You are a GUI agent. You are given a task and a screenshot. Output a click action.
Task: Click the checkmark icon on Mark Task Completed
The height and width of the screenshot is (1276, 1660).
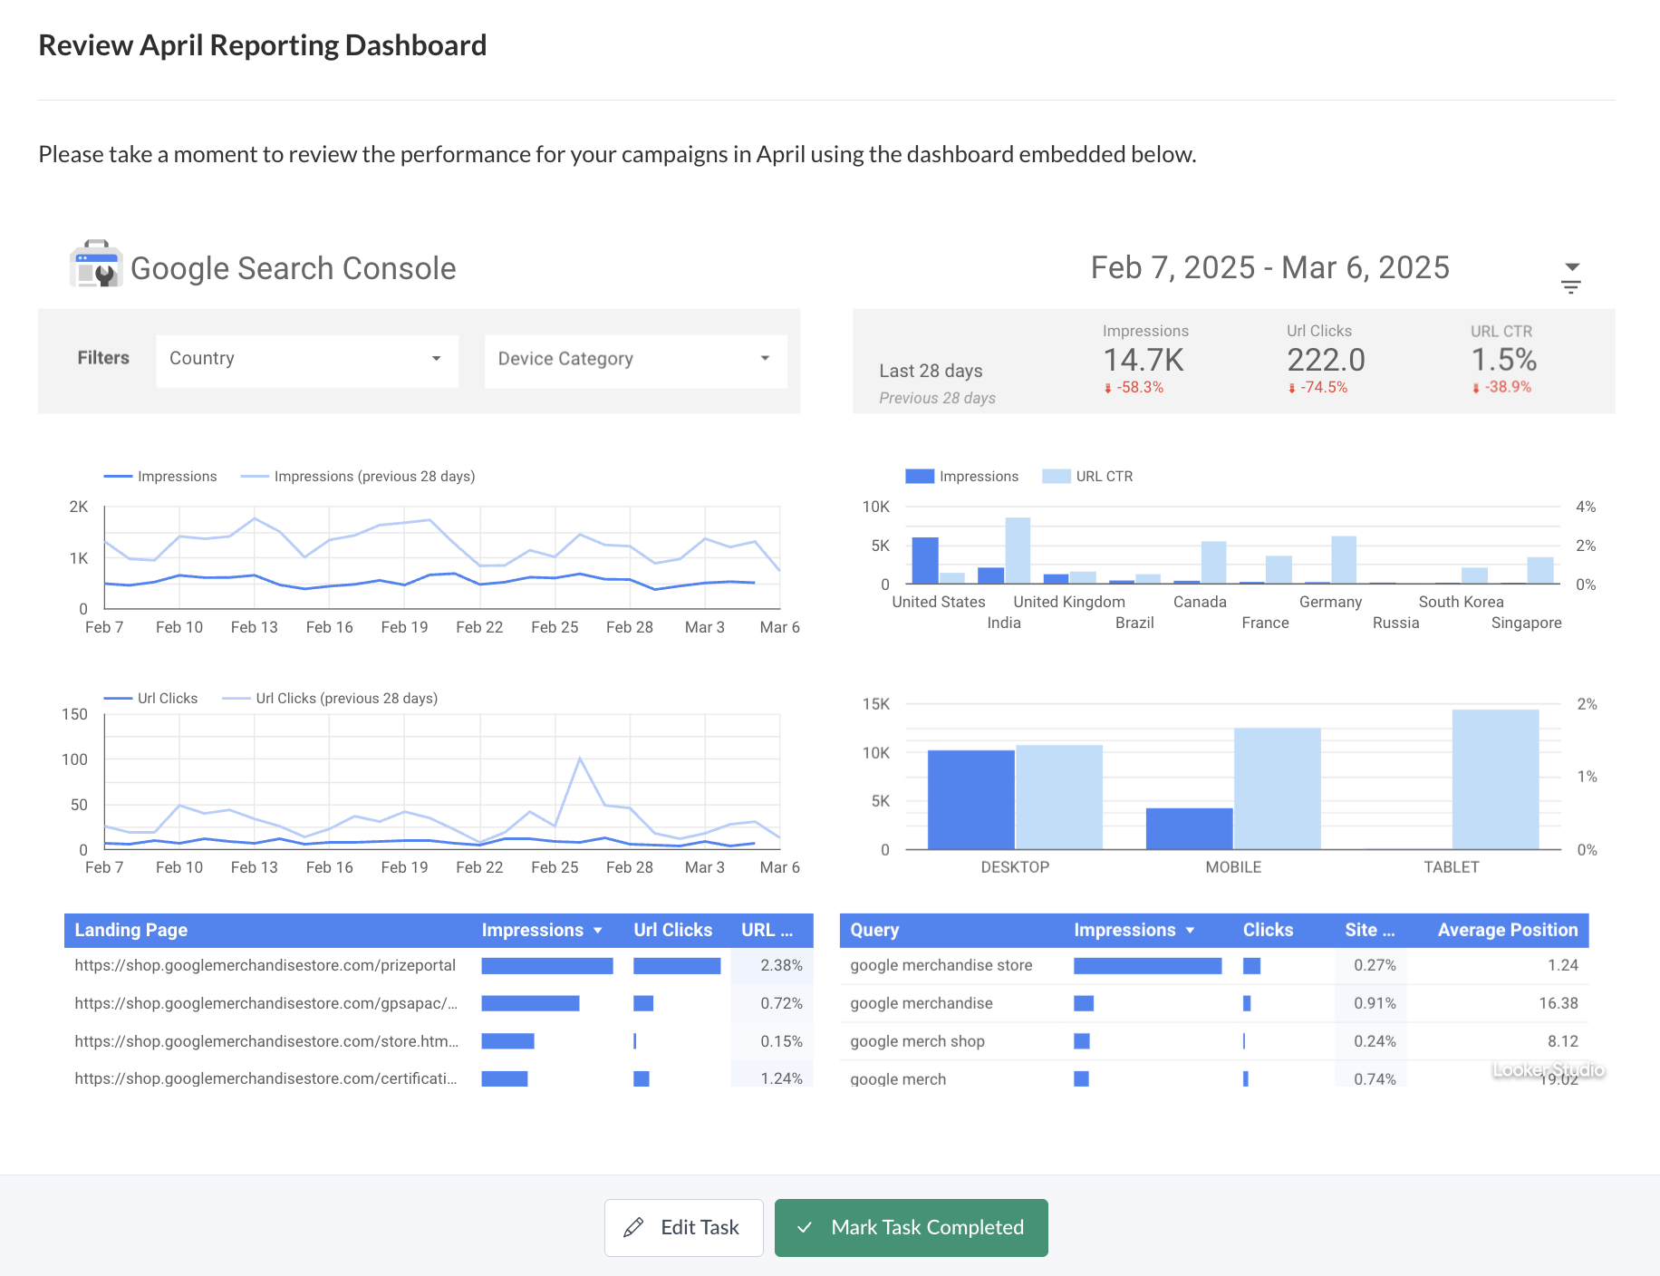805,1227
